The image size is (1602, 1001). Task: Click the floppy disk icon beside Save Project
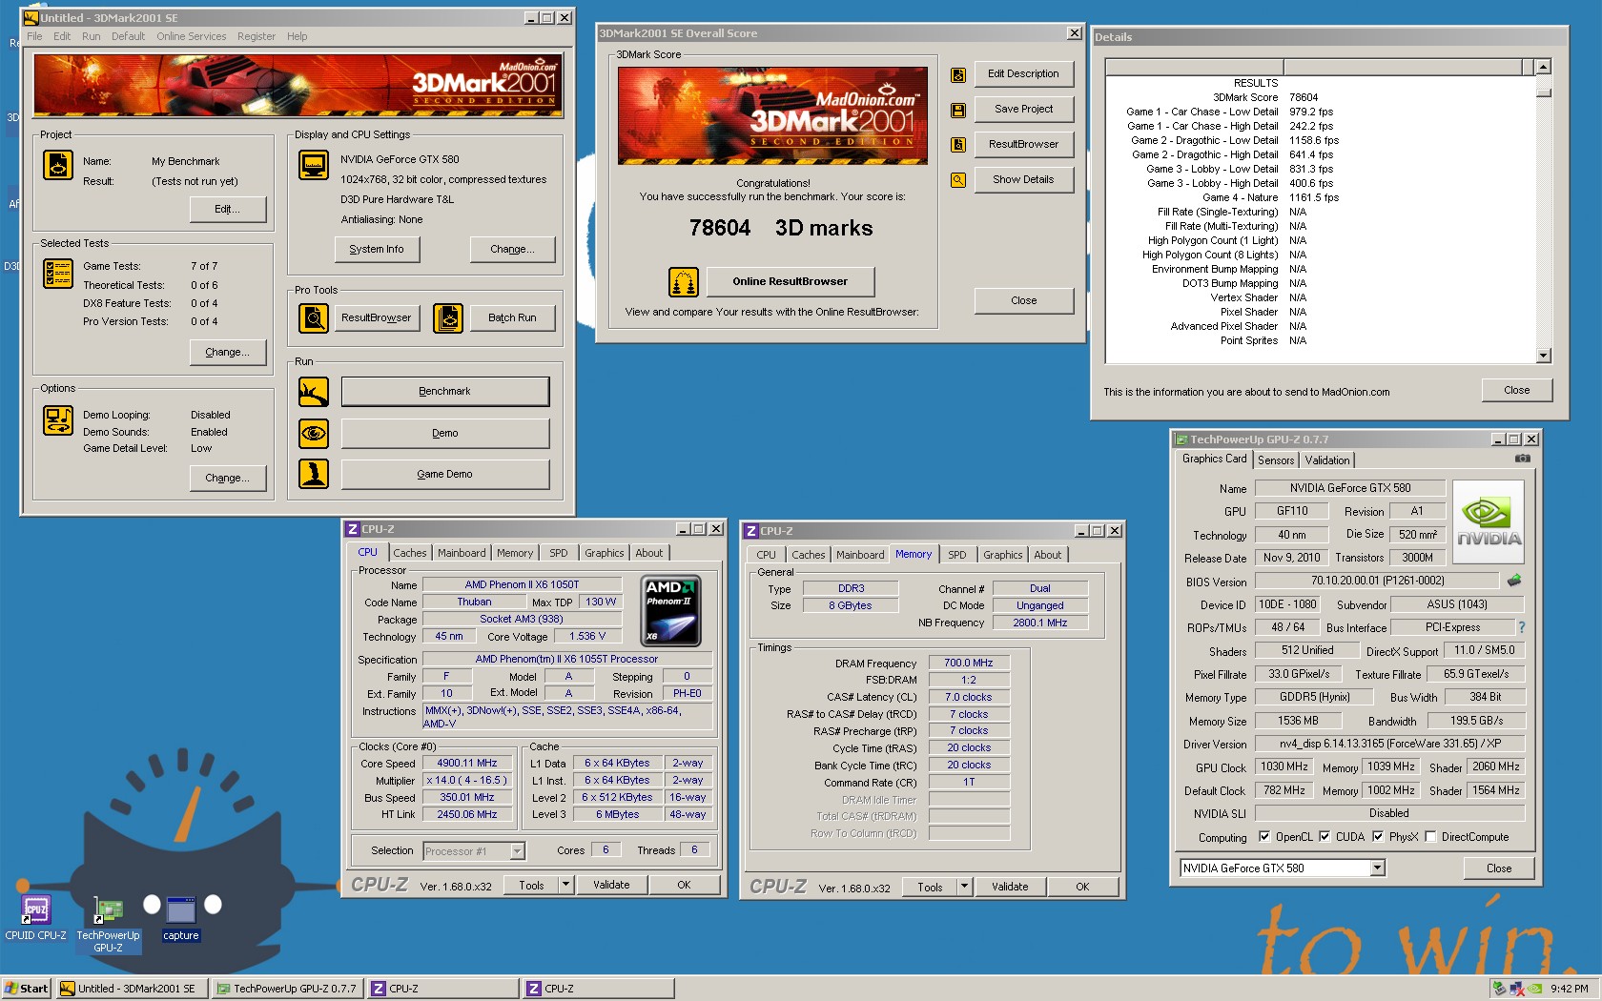coord(958,110)
